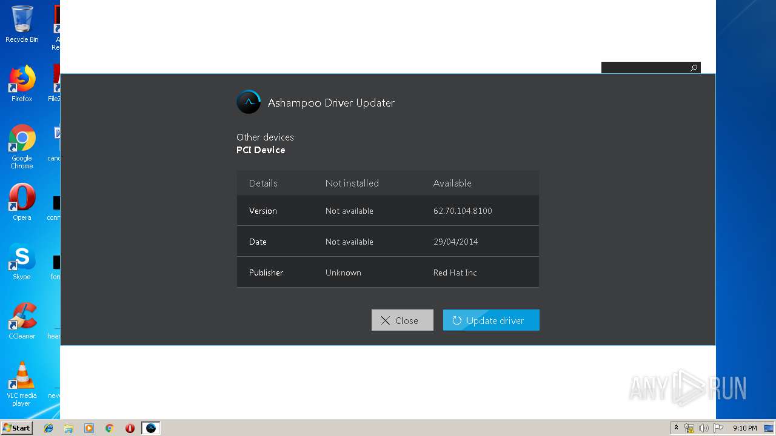Open the Opera desktop shortcut

(22, 202)
